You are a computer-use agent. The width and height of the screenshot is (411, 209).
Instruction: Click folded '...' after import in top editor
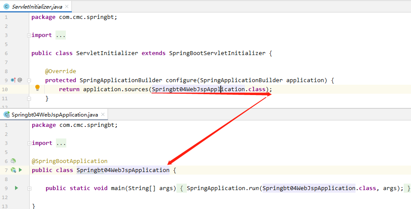(x=61, y=35)
